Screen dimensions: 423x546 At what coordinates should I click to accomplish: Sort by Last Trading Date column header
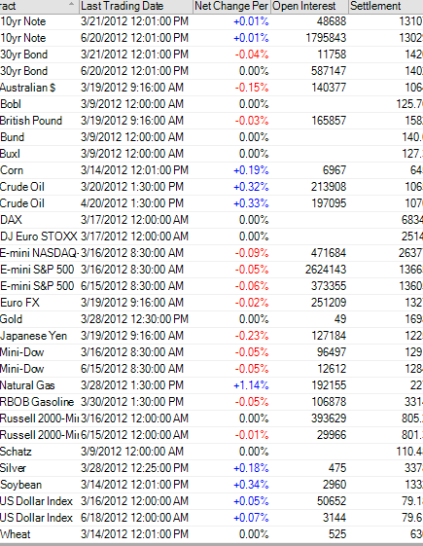point(136,6)
